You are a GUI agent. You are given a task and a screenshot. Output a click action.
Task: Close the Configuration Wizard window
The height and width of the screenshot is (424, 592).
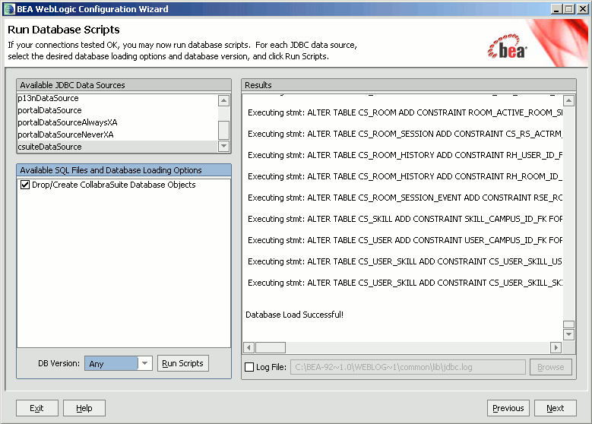(x=583, y=9)
